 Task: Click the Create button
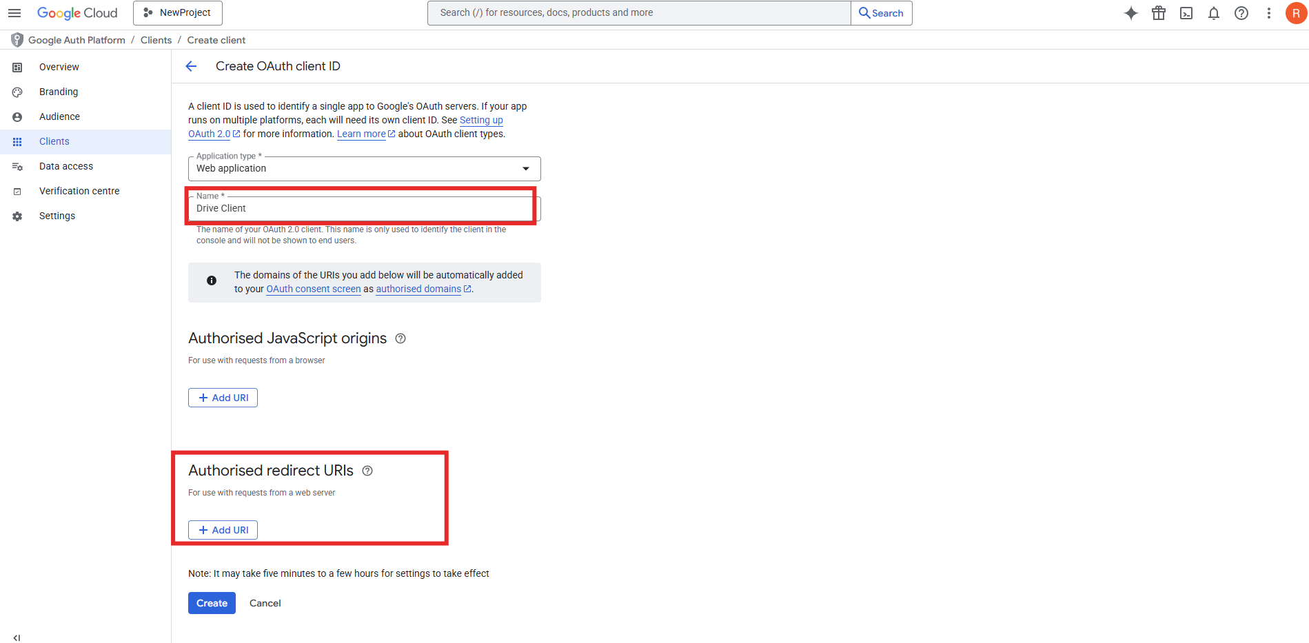(212, 602)
